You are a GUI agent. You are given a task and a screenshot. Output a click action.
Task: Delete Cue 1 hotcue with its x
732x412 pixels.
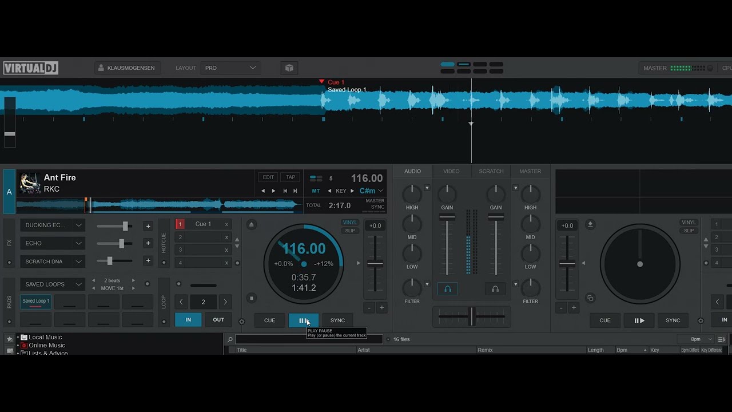pyautogui.click(x=226, y=224)
